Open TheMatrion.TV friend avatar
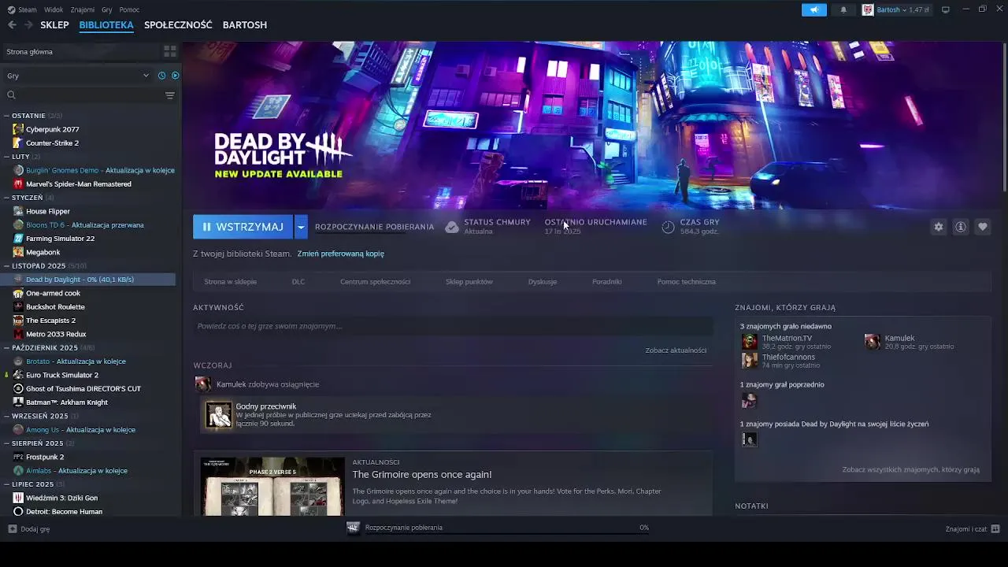 pos(749,342)
